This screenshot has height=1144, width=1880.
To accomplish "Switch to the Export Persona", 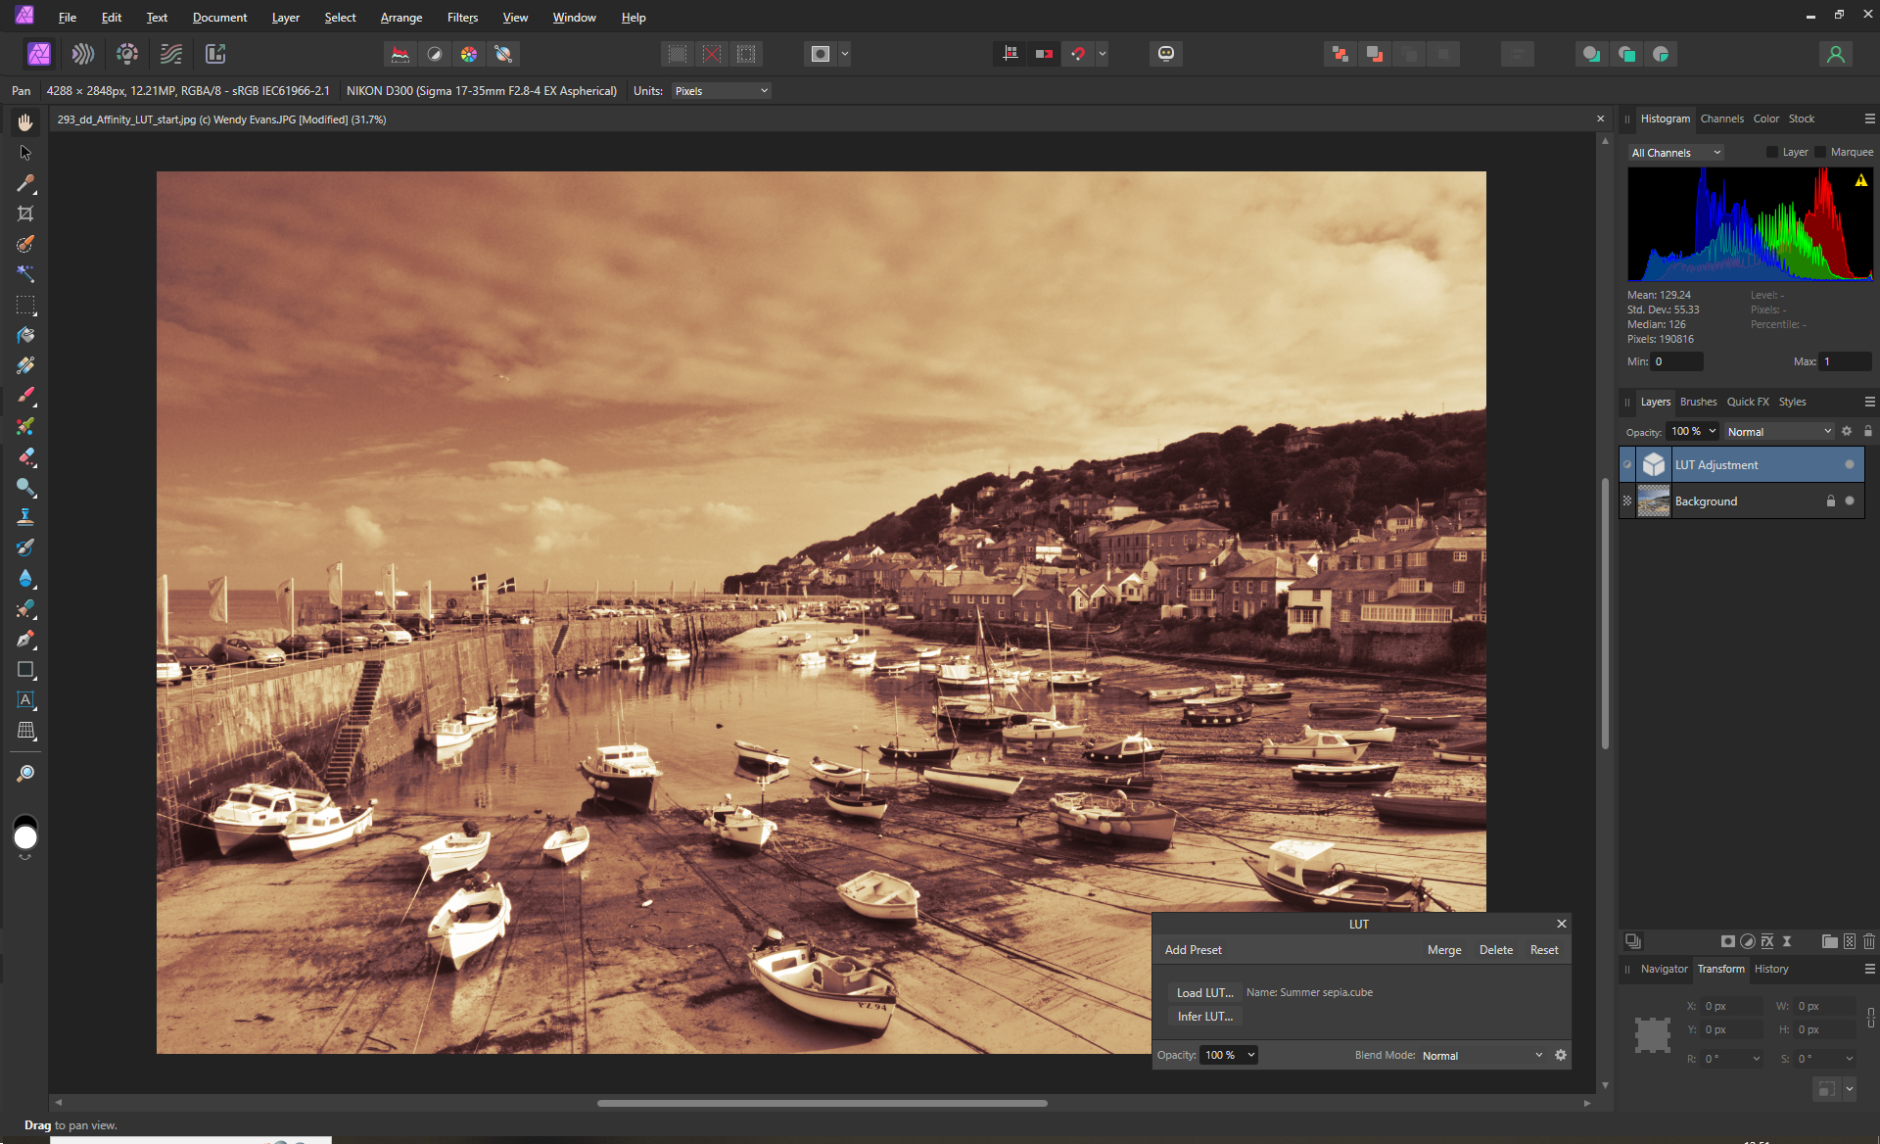I will point(215,54).
